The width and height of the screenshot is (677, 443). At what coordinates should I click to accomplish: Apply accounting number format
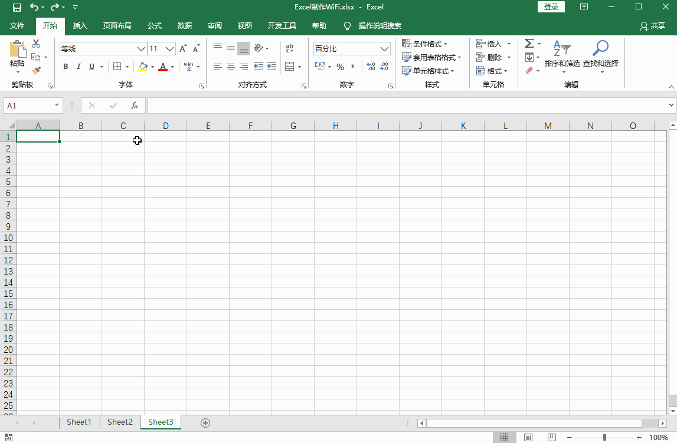320,67
